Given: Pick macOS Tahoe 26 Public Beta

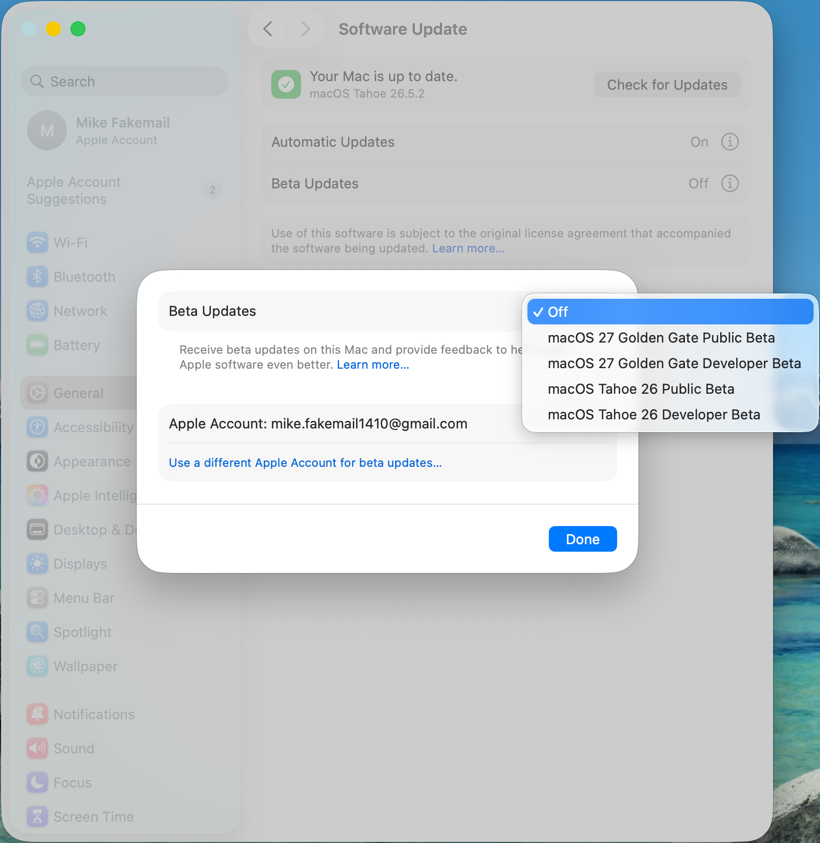Looking at the screenshot, I should point(670,389).
